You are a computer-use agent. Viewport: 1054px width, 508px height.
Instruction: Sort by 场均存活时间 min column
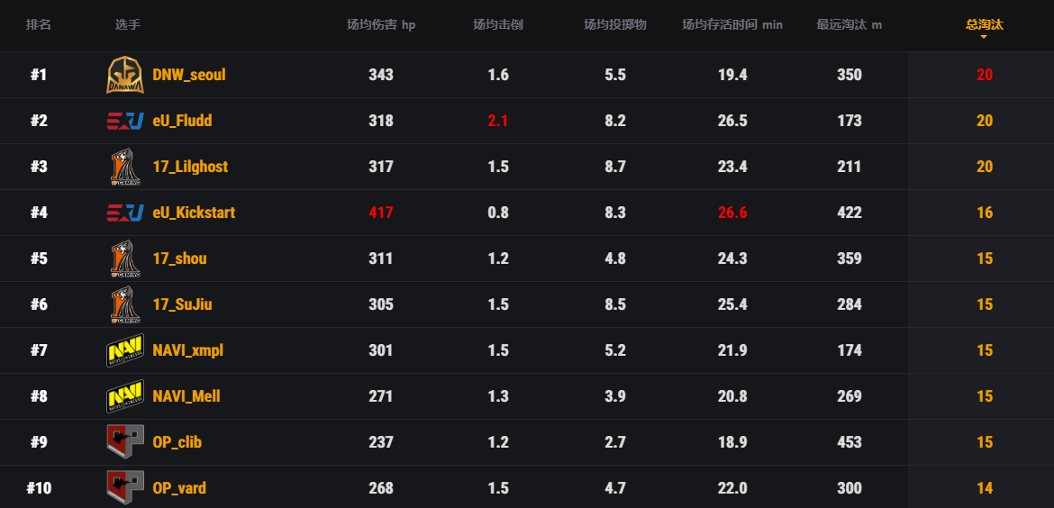pyautogui.click(x=732, y=25)
